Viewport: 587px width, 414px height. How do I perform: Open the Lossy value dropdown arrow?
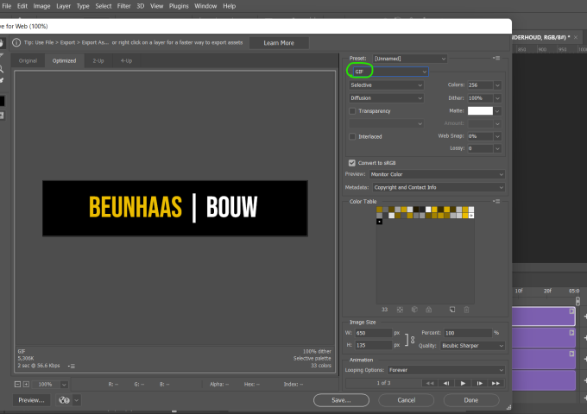point(497,148)
